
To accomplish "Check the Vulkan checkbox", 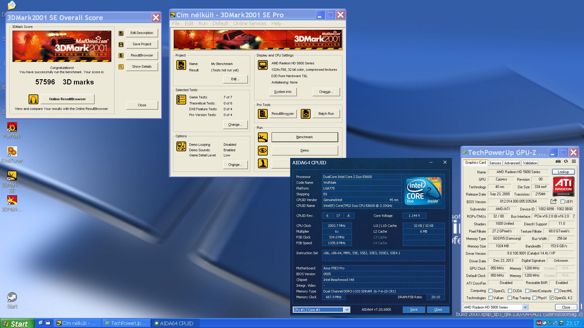I will (490, 298).
